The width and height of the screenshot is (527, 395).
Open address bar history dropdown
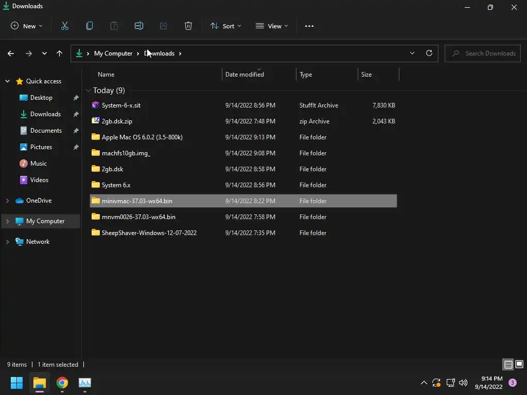412,53
